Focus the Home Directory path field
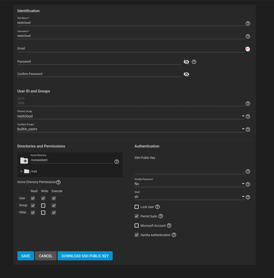 tap(72, 160)
